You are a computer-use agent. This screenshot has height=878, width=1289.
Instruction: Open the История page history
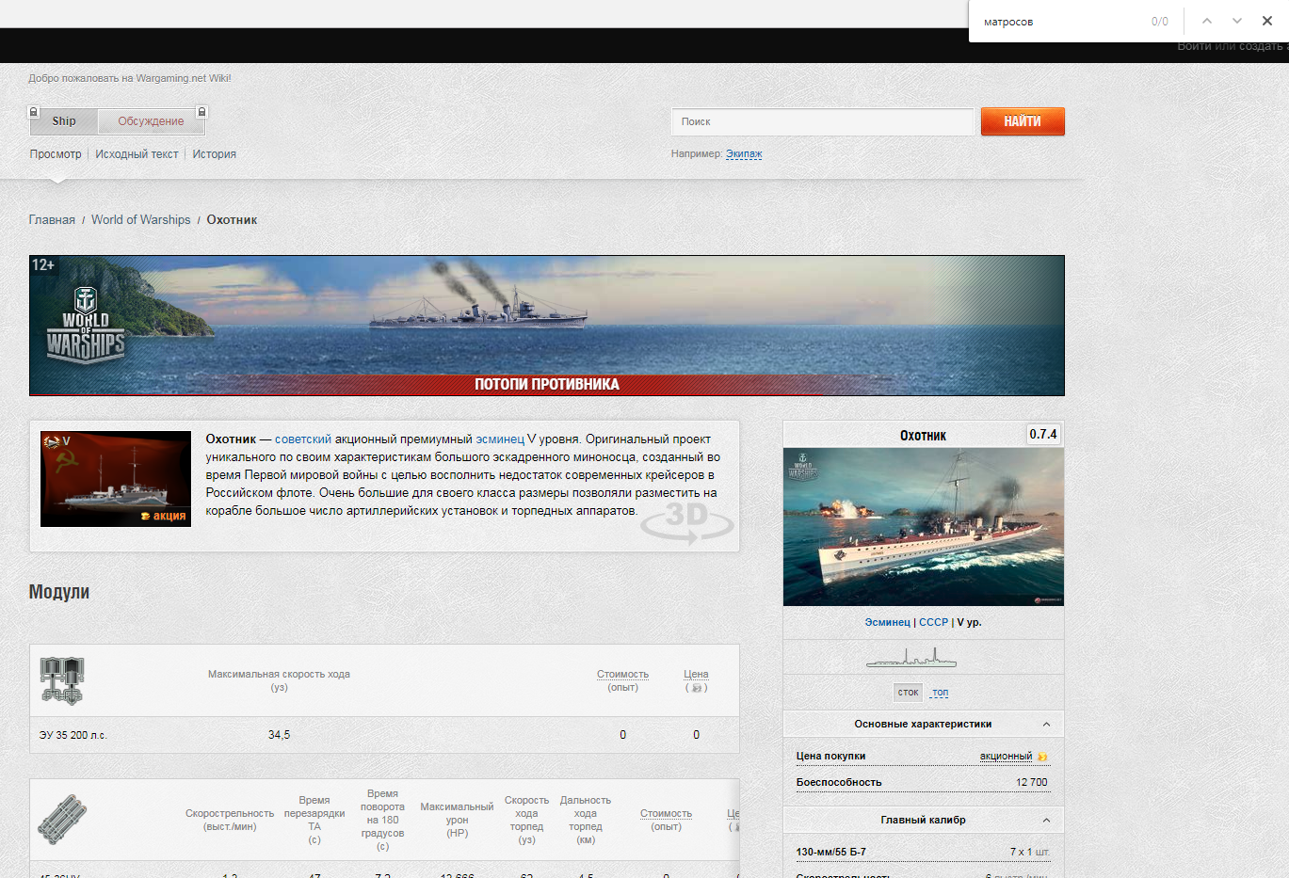pos(215,154)
